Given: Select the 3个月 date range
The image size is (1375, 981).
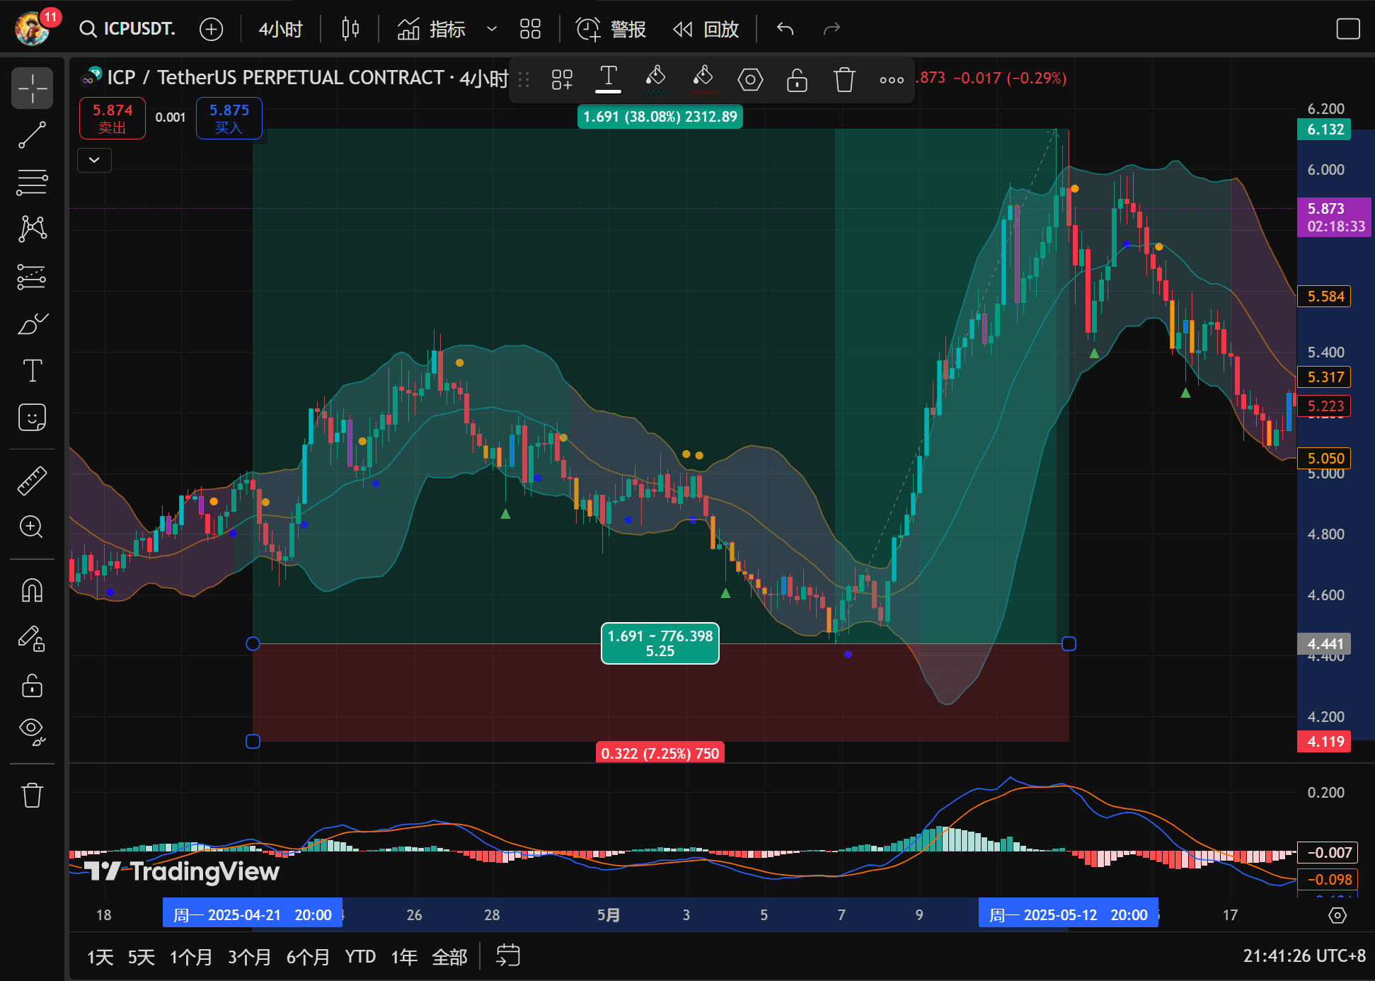Looking at the screenshot, I should coord(249,957).
